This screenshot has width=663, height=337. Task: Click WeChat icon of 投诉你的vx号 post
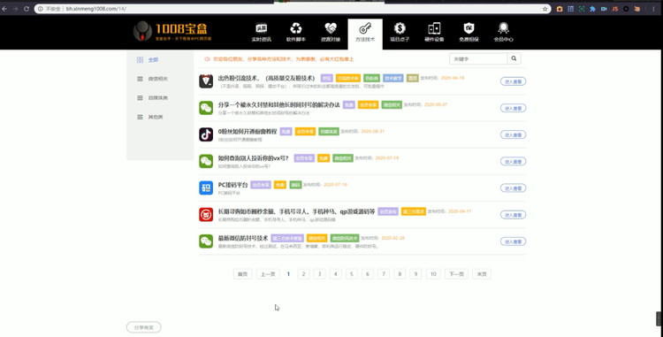point(206,161)
